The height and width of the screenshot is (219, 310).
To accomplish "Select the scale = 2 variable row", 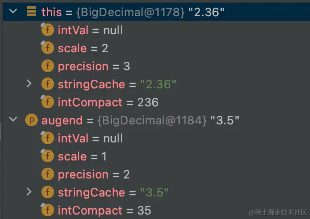I will click(x=156, y=48).
